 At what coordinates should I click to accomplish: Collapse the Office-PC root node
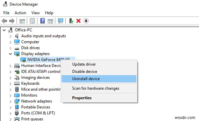(4, 30)
